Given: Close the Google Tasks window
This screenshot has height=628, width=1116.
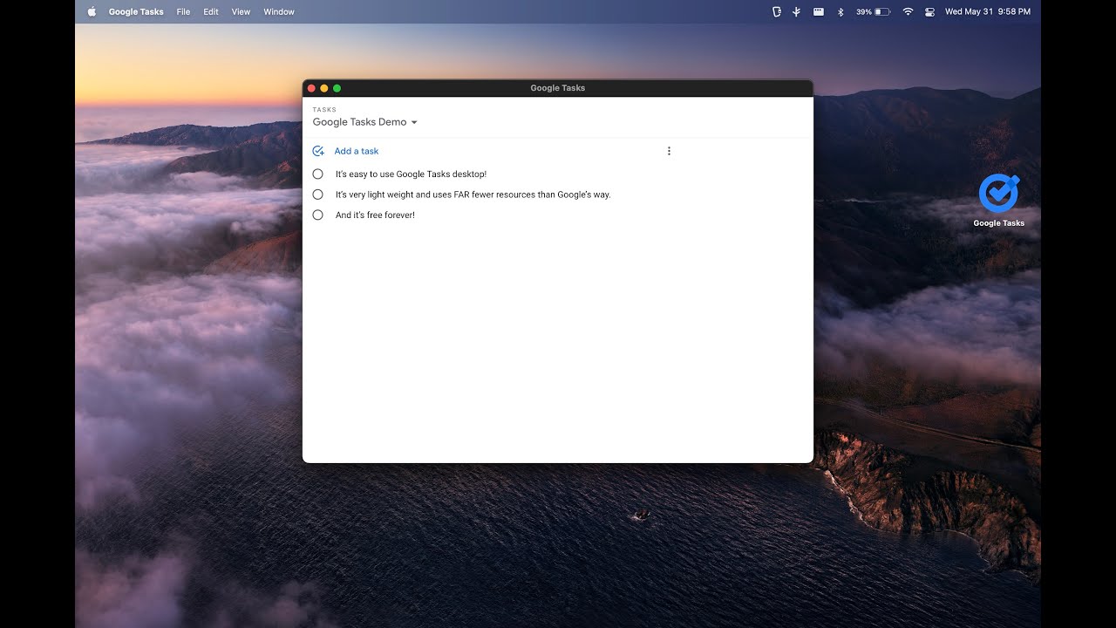Looking at the screenshot, I should (311, 88).
